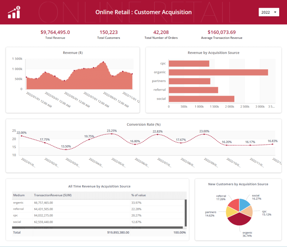Select the organic row in revenue table
The image size is (287, 247).
pos(75,202)
